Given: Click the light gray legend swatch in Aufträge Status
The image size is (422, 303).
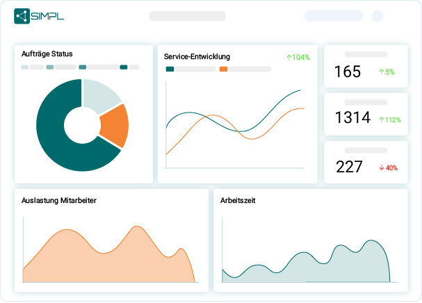Looking at the screenshot, I should [25, 67].
